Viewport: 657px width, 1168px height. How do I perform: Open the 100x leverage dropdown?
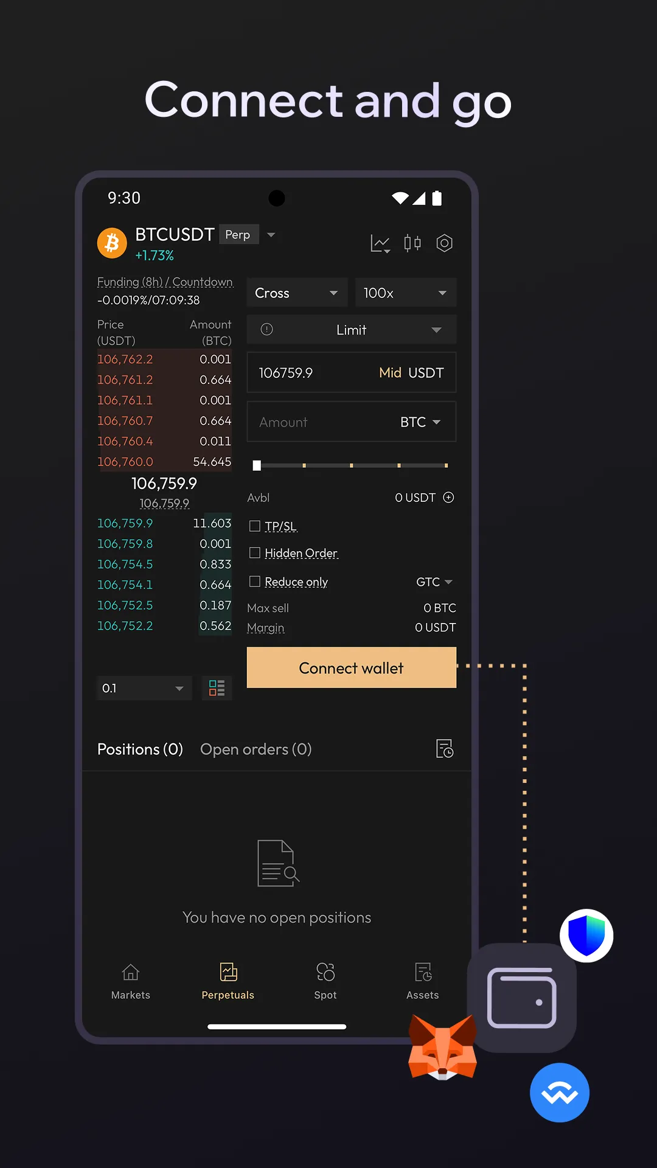click(x=406, y=293)
